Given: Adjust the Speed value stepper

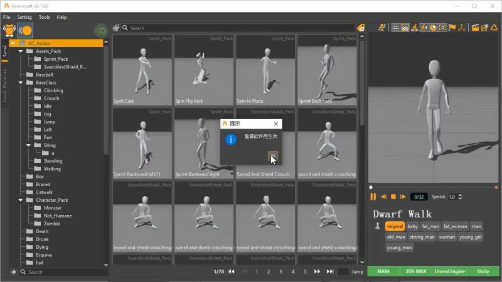Looking at the screenshot, I should point(460,197).
